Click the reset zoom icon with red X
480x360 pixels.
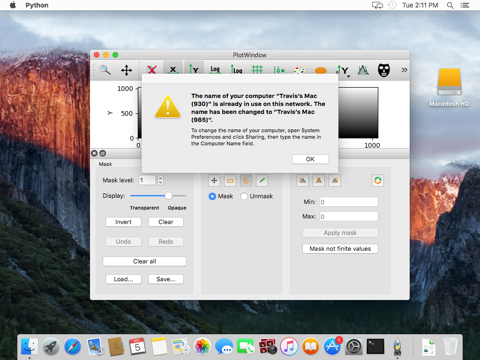151,70
